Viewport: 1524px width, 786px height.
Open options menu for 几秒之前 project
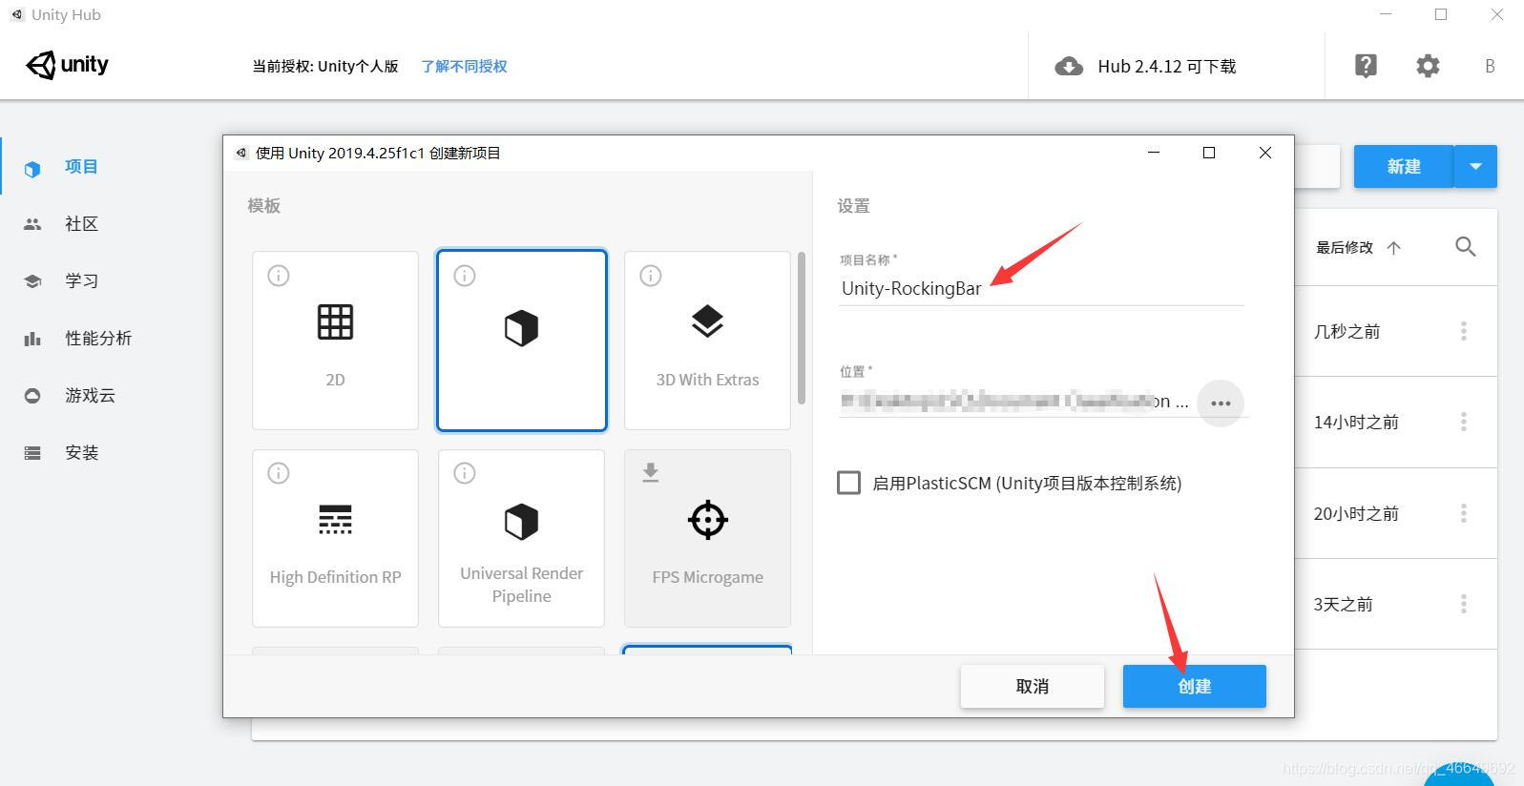[1463, 331]
